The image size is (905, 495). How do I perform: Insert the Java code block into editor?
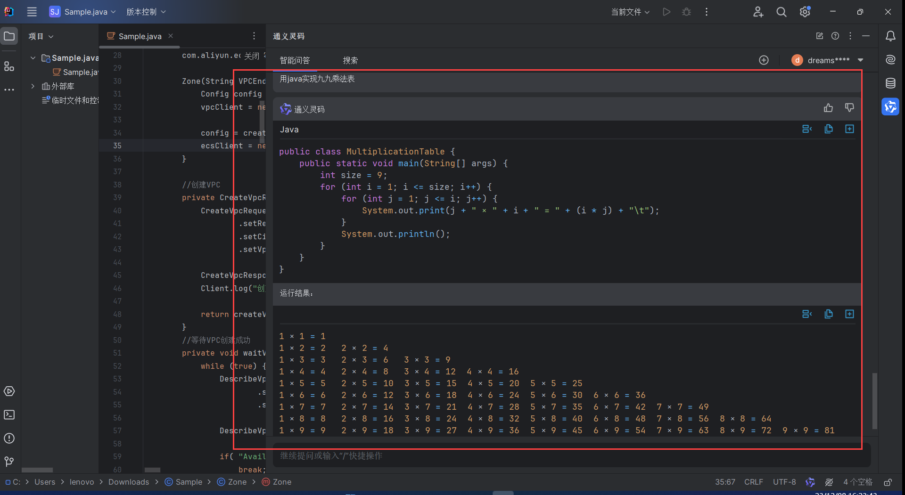(807, 129)
